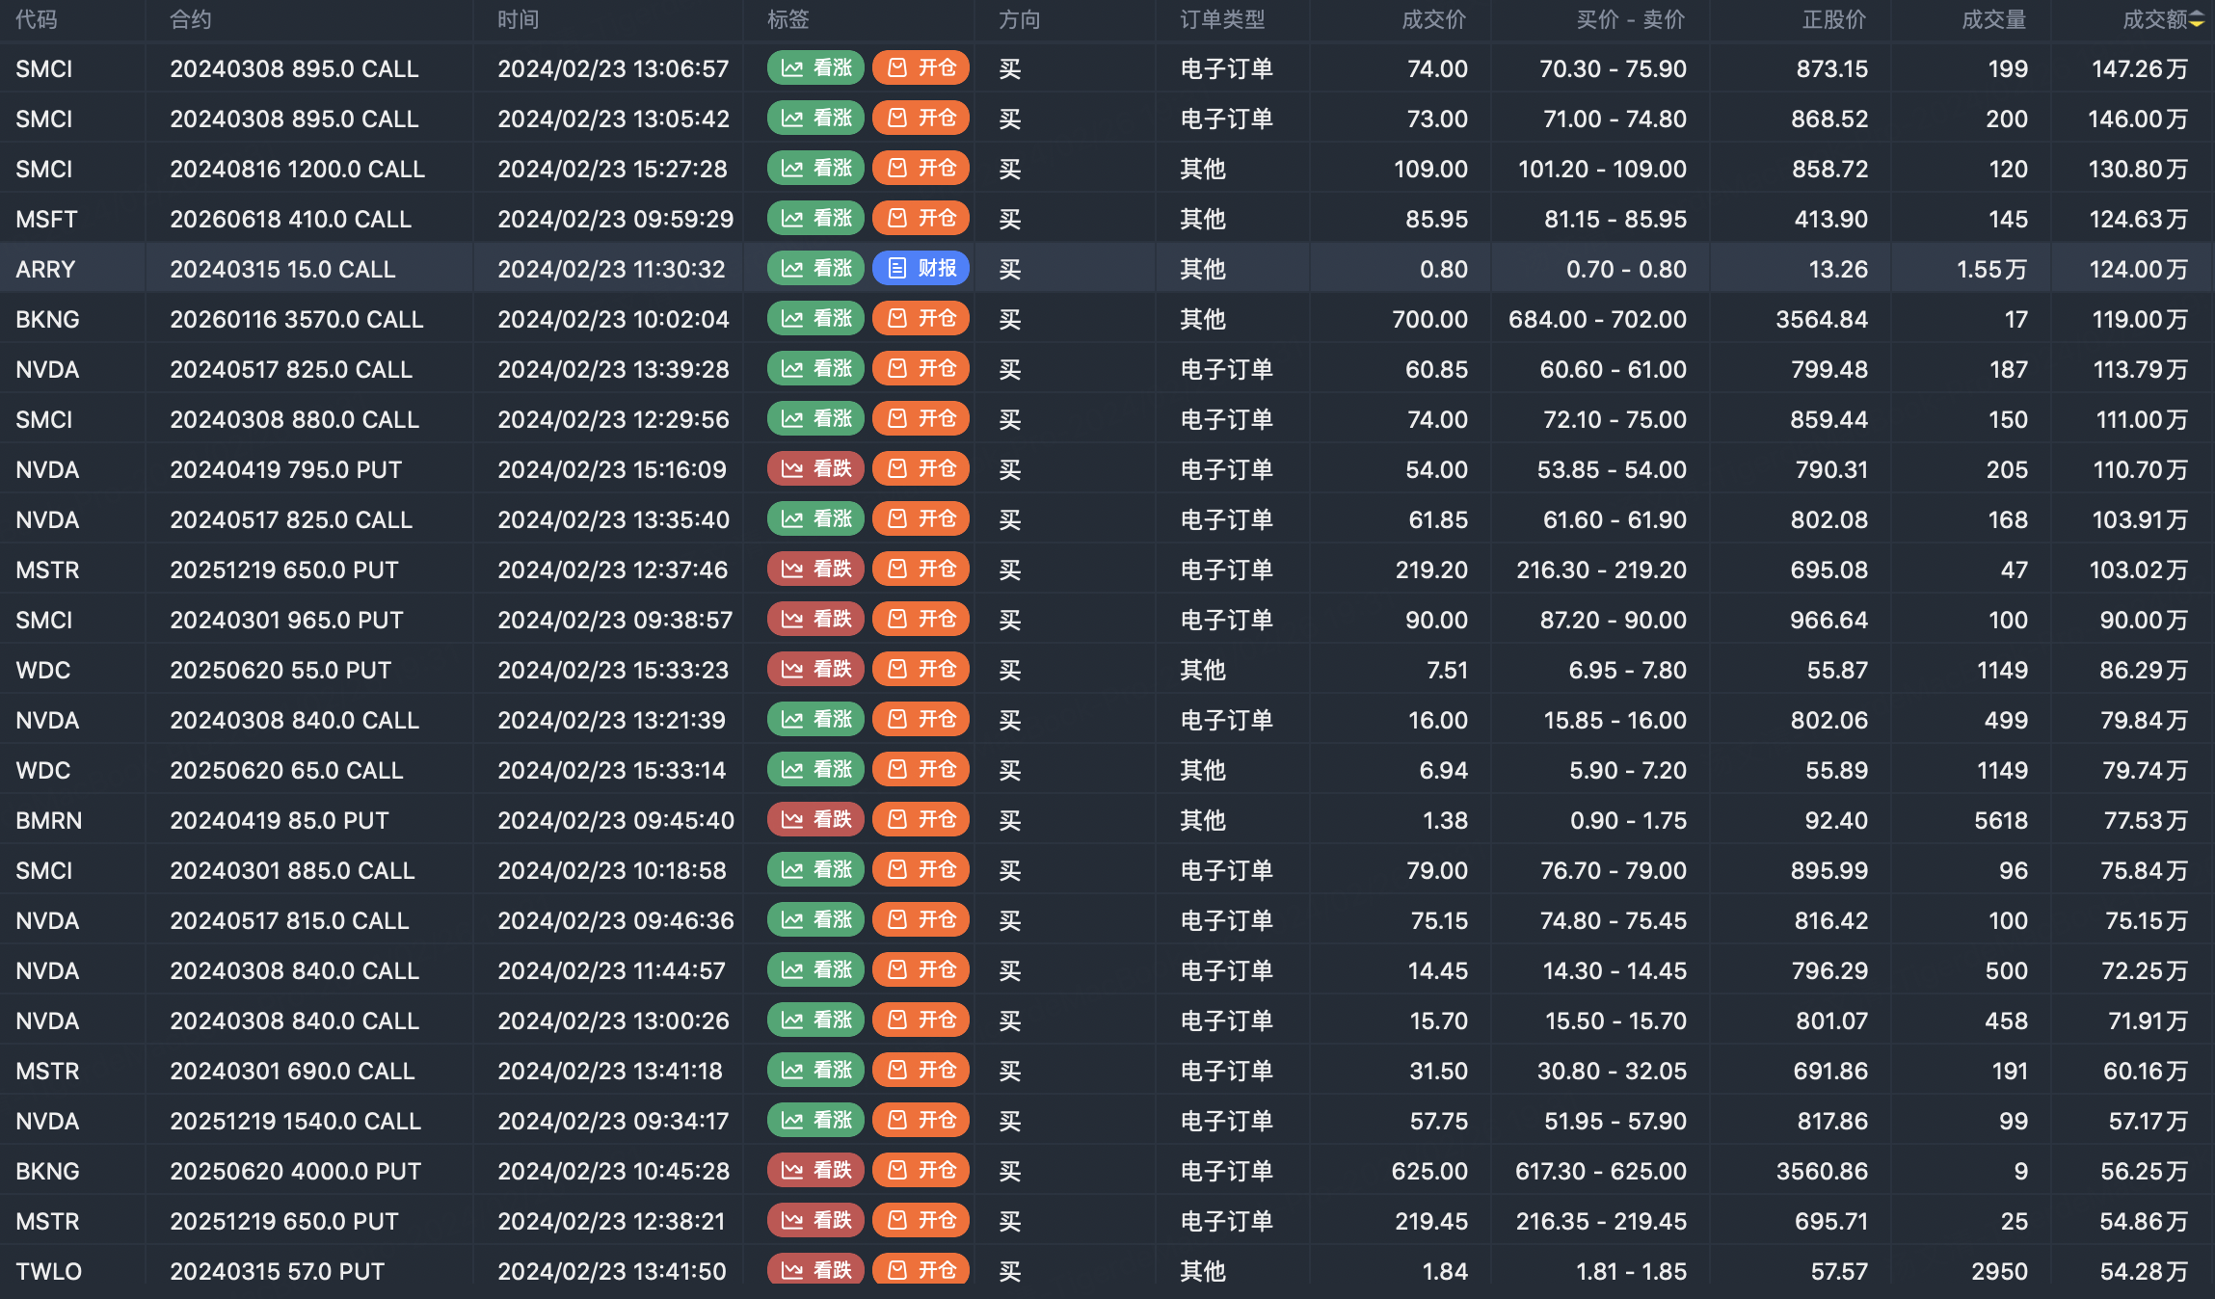Click 开仓 tag on BKNG 3570.0 CALL row
This screenshot has height=1299, width=2215.
(x=921, y=319)
